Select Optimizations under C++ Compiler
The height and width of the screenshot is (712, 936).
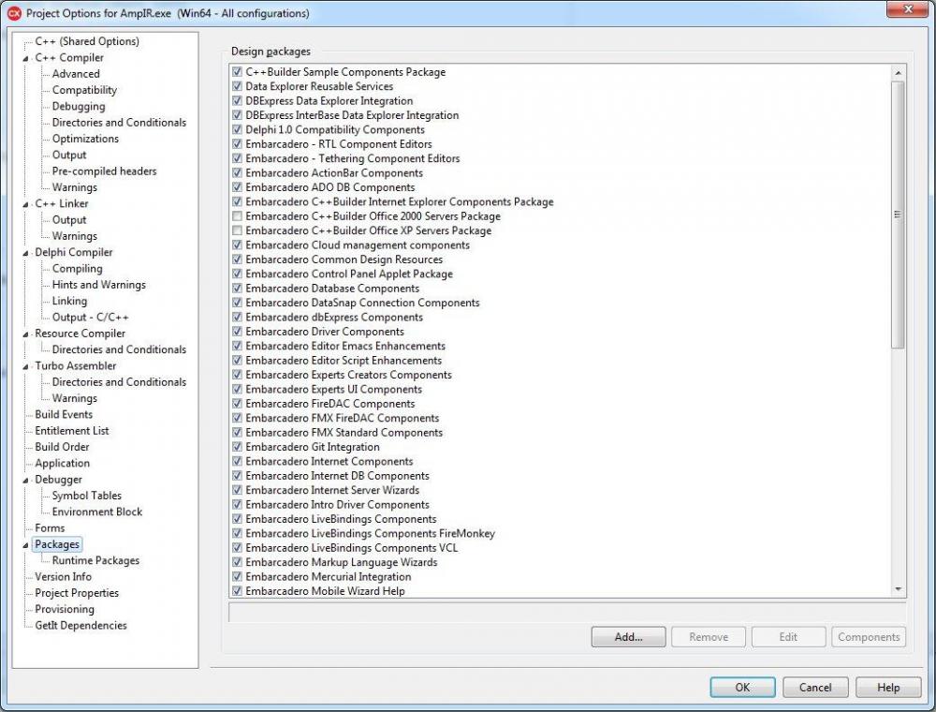click(85, 139)
